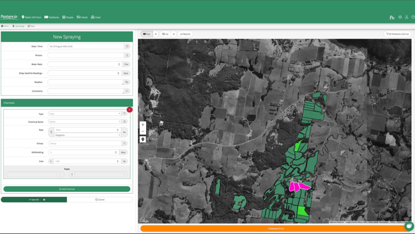Click the comment bubble icon

(x=127, y=91)
